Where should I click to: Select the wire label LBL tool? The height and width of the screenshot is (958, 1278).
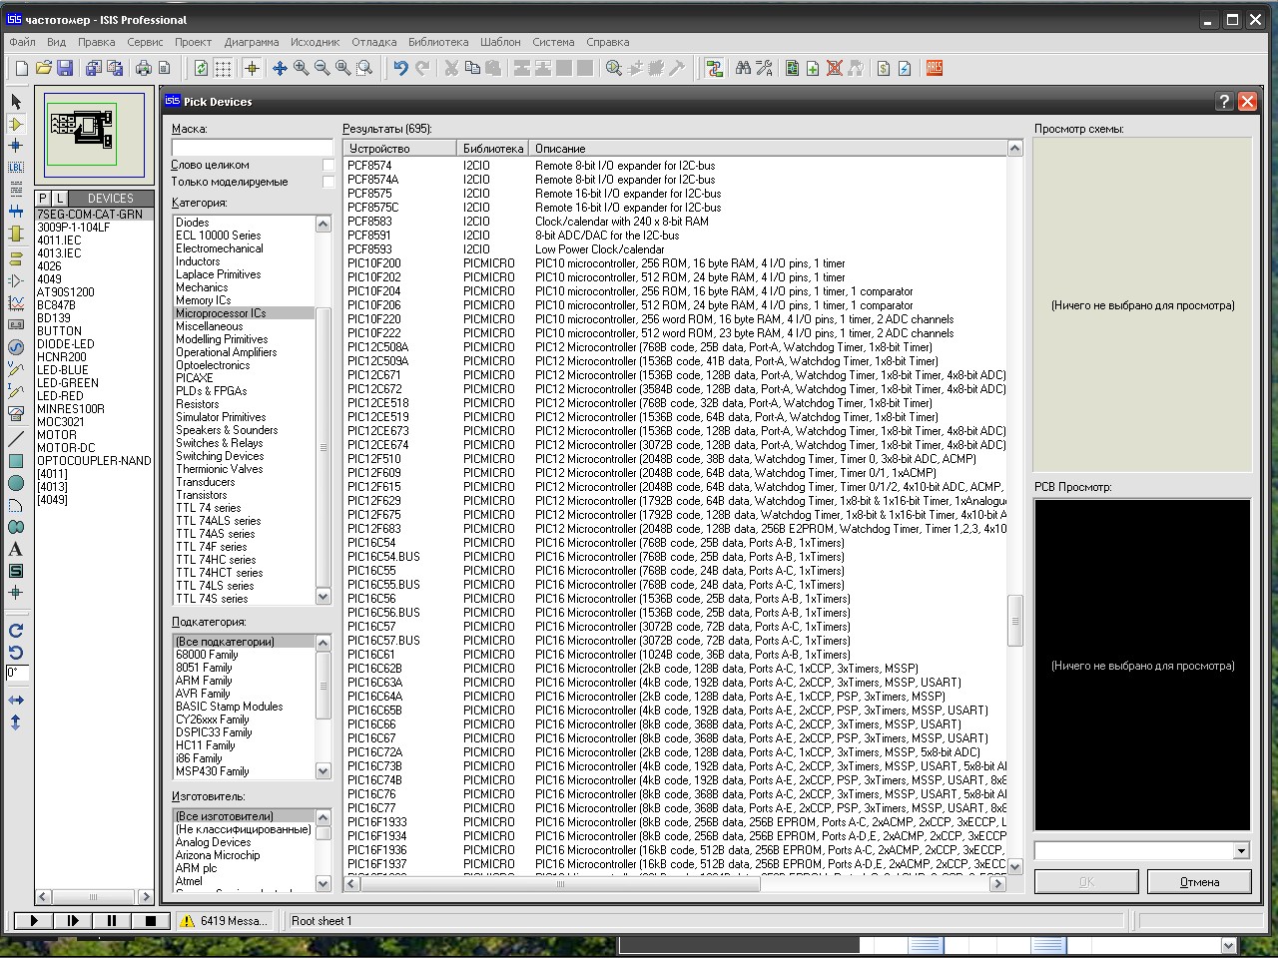click(x=16, y=167)
